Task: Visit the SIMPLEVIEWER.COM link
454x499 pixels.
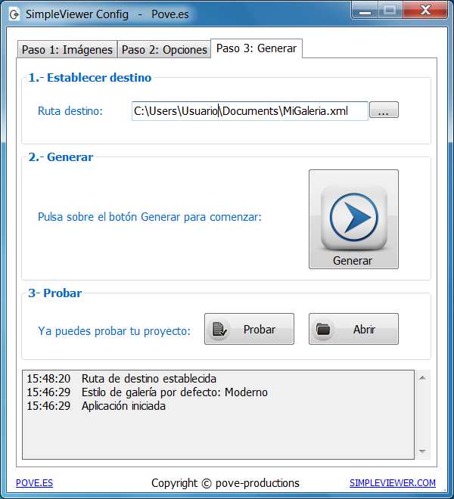Action: [x=392, y=483]
